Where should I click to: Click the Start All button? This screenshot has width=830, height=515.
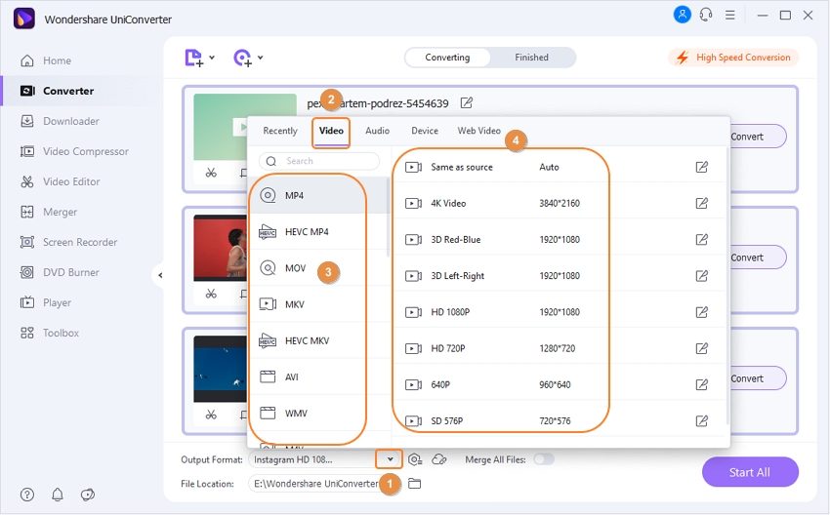pyautogui.click(x=750, y=472)
